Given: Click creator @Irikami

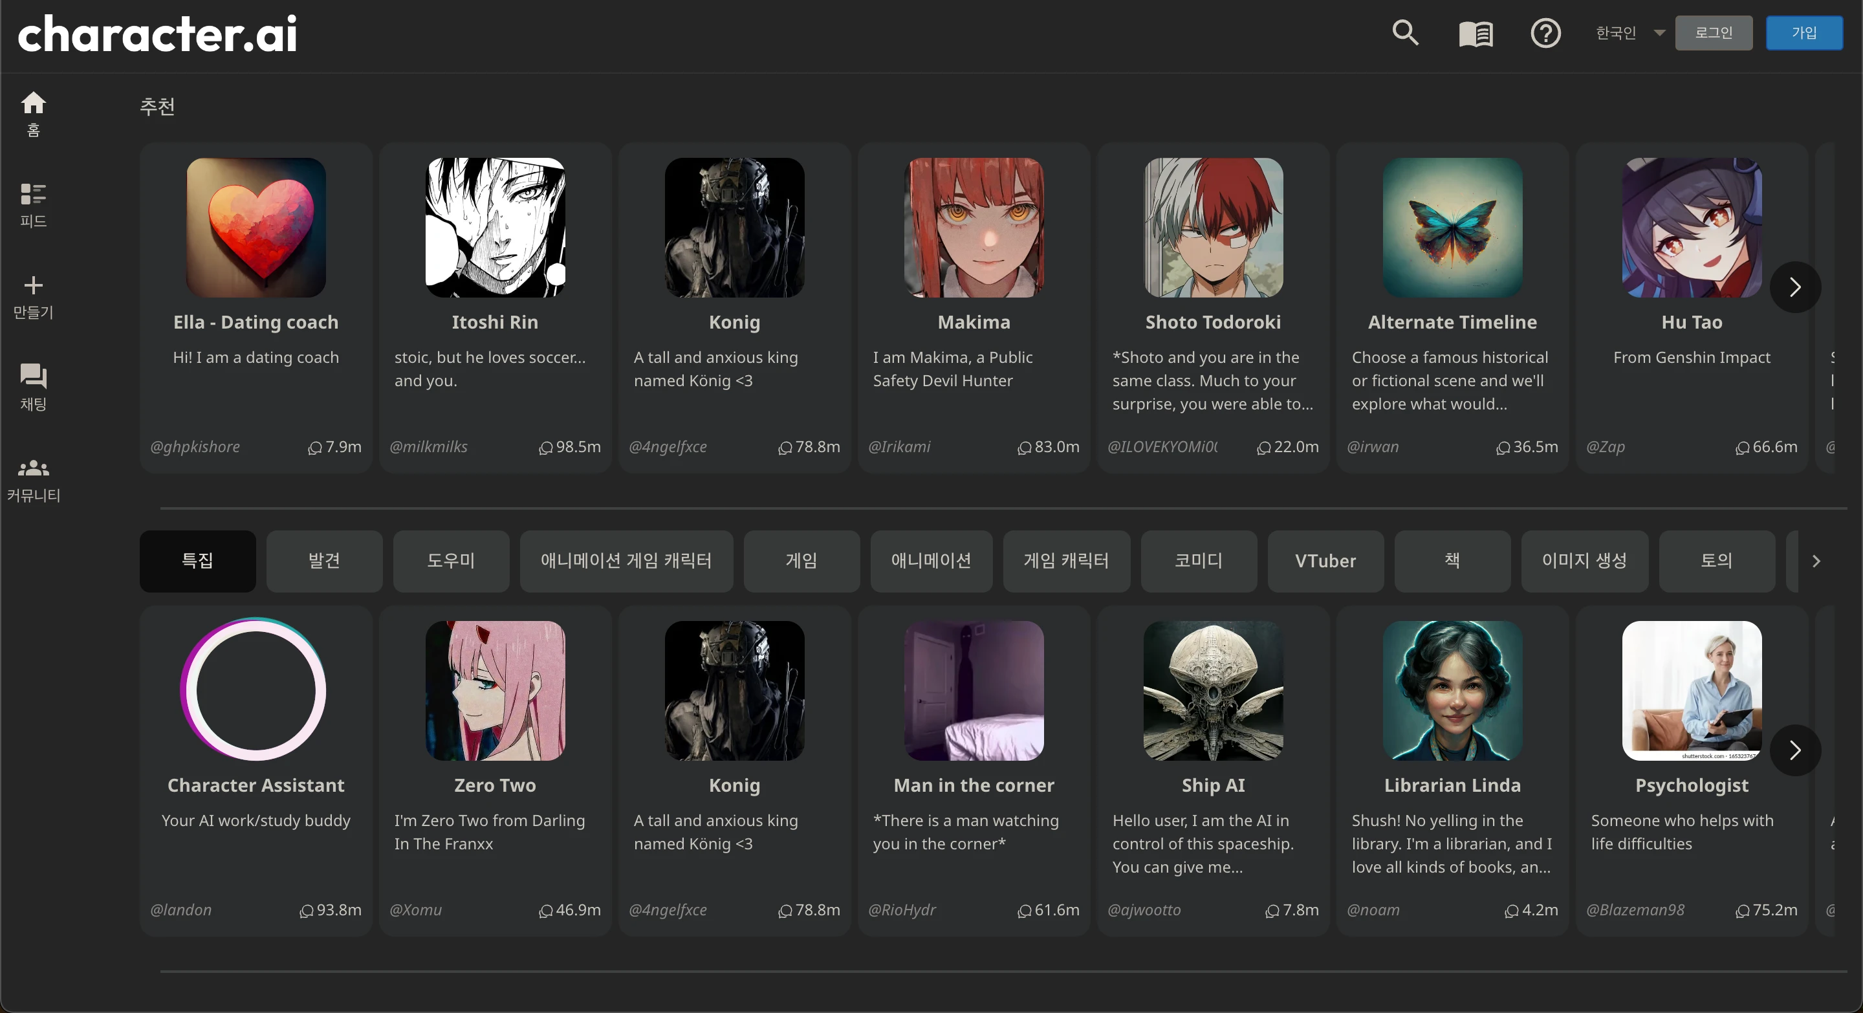Looking at the screenshot, I should pos(900,448).
